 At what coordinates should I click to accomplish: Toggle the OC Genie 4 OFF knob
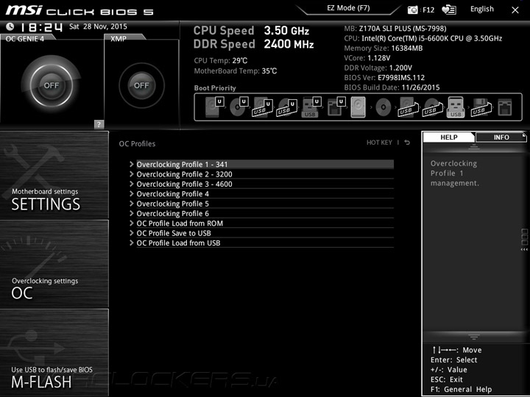(x=52, y=85)
